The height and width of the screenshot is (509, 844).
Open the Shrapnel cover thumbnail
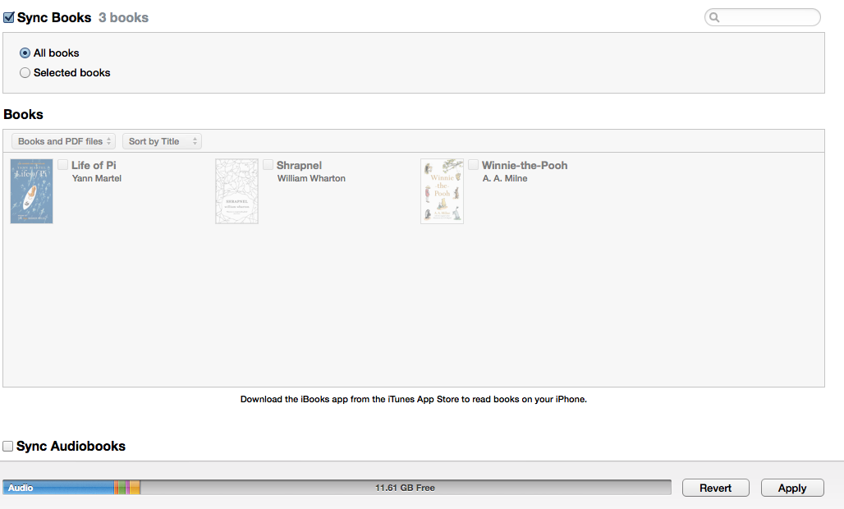[x=236, y=190]
